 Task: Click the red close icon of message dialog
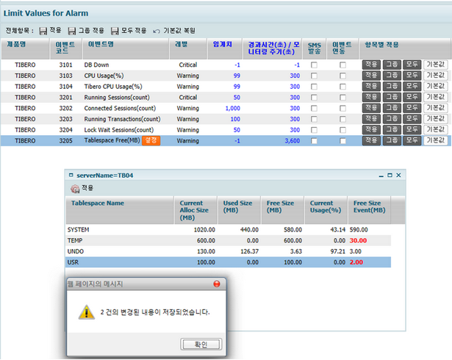tap(217, 284)
